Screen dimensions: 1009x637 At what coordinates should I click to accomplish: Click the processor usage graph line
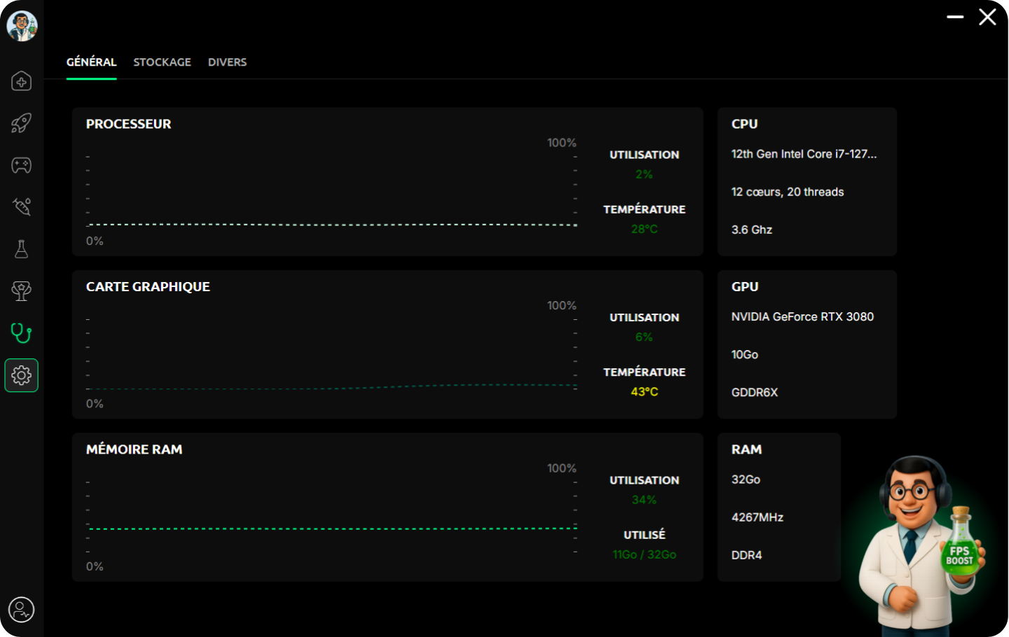pos(333,225)
